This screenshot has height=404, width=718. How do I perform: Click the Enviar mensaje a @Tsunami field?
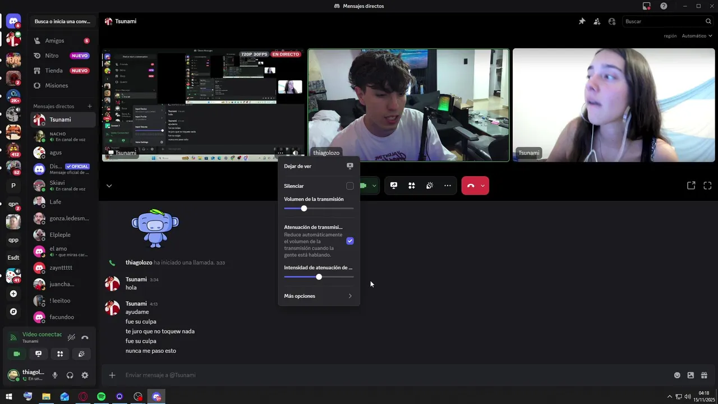pyautogui.click(x=393, y=375)
